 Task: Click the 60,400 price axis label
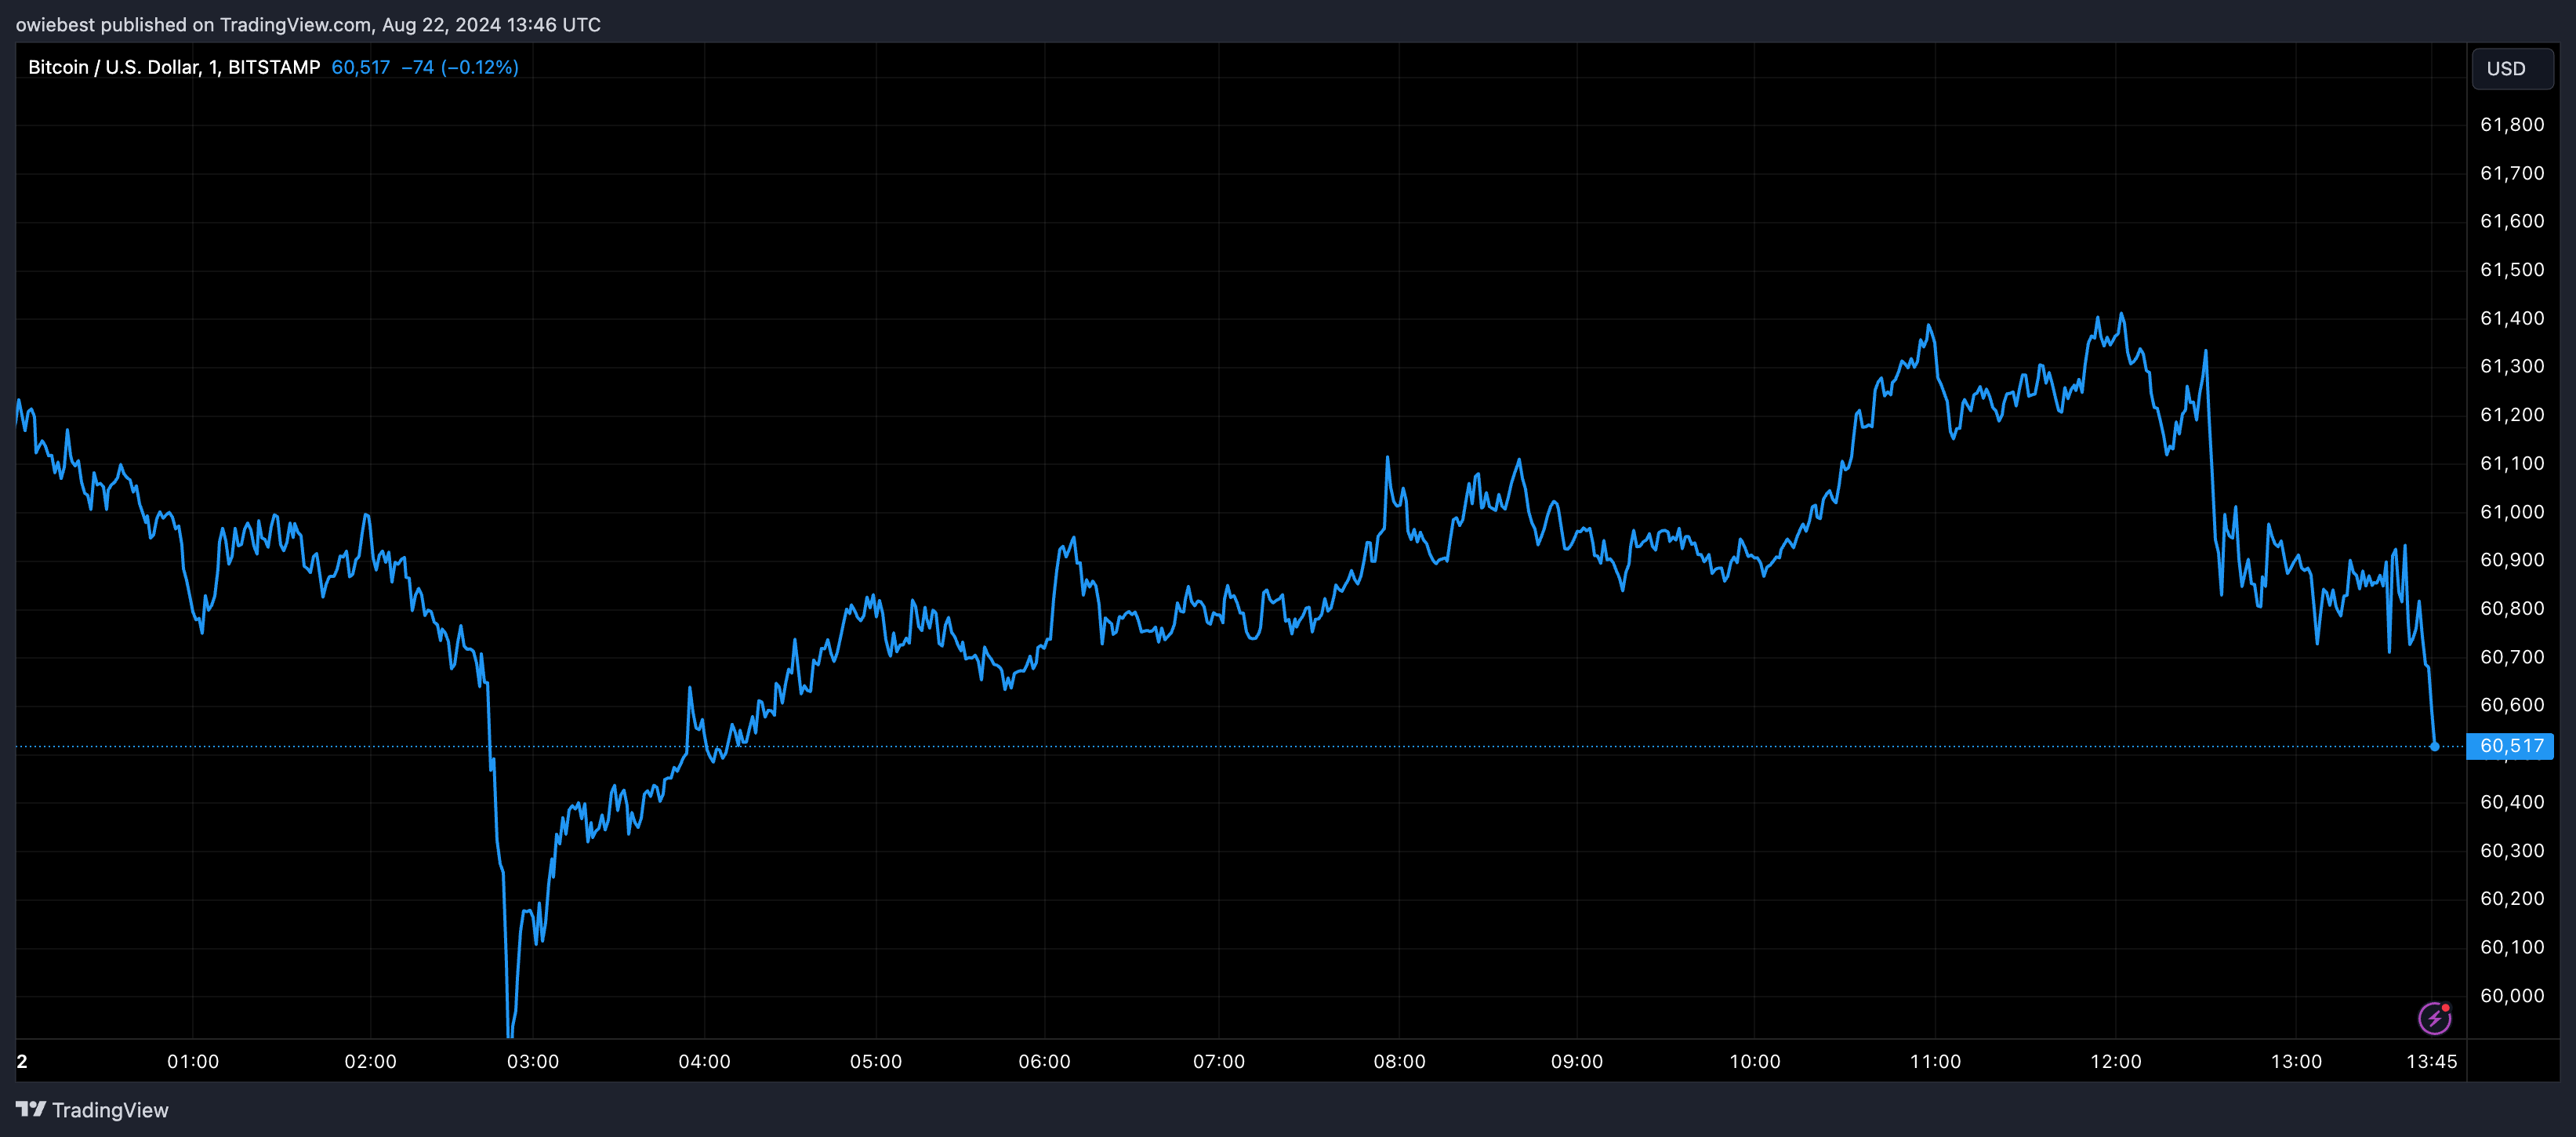(x=2512, y=802)
